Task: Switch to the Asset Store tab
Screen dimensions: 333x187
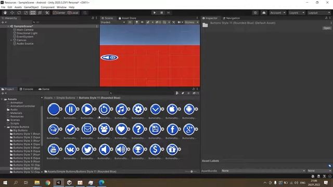Action: coord(127,18)
